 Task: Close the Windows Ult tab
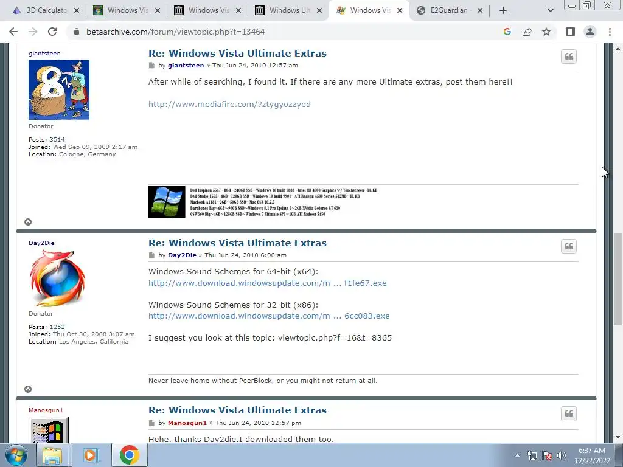click(319, 11)
